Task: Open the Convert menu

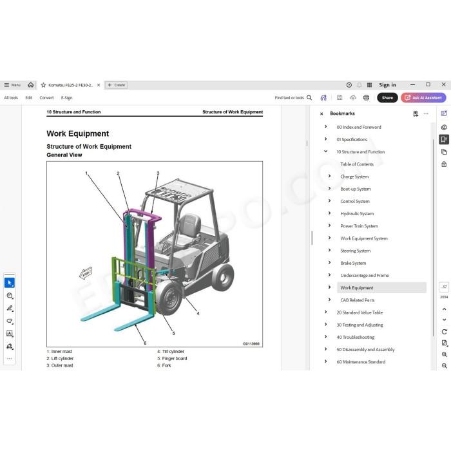Action: pos(46,98)
